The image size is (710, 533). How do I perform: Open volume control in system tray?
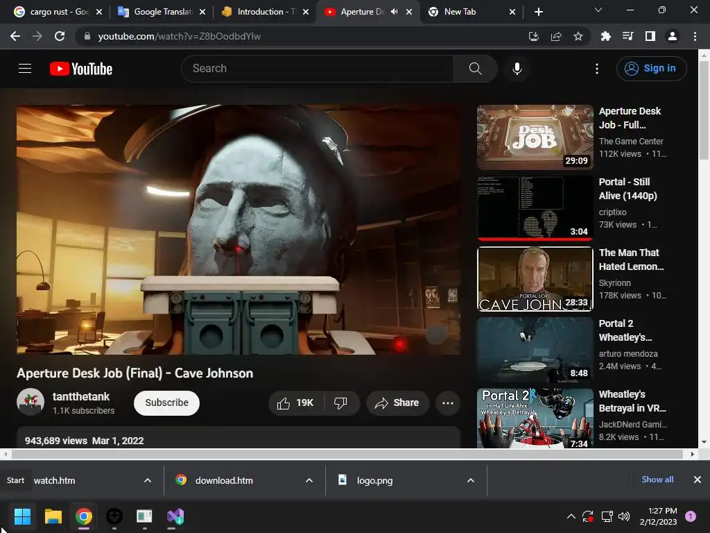point(624,516)
